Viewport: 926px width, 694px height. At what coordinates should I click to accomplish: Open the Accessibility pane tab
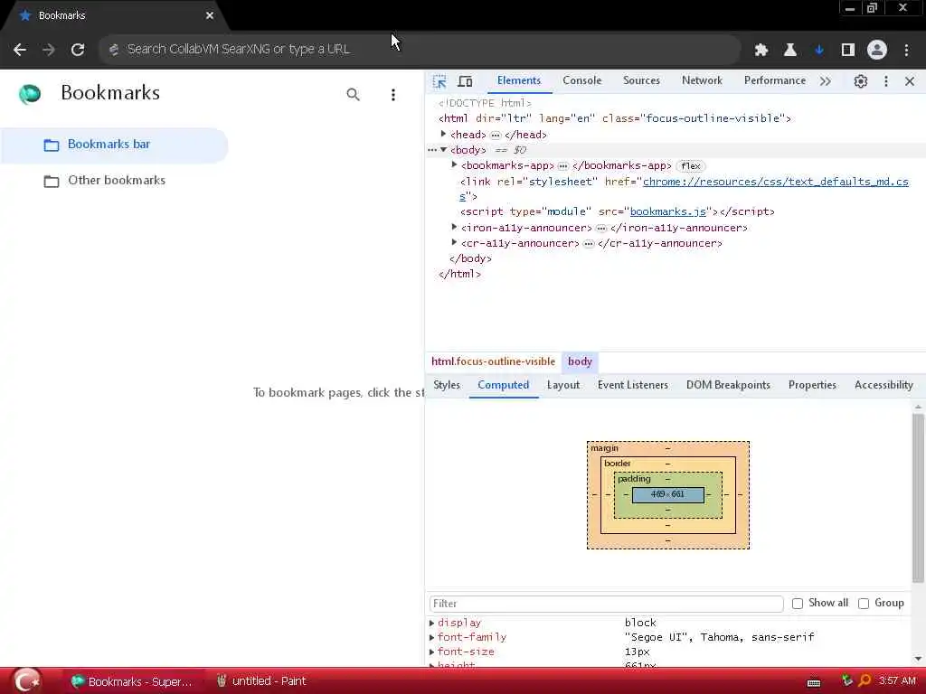point(883,385)
